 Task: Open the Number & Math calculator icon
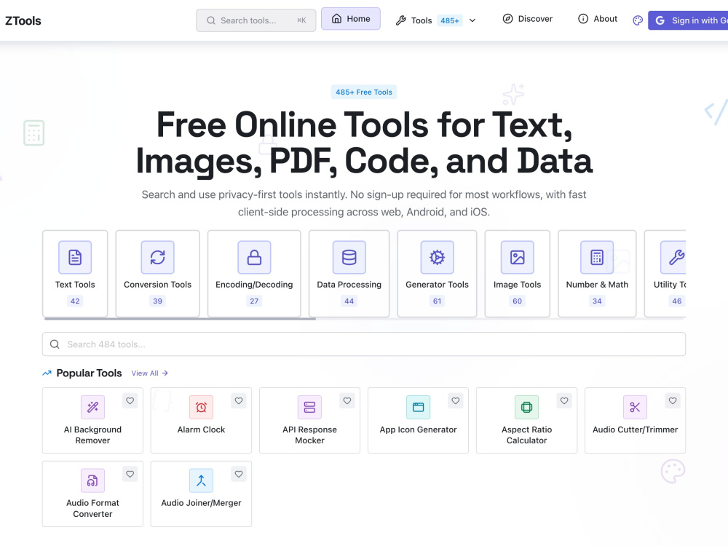point(597,257)
